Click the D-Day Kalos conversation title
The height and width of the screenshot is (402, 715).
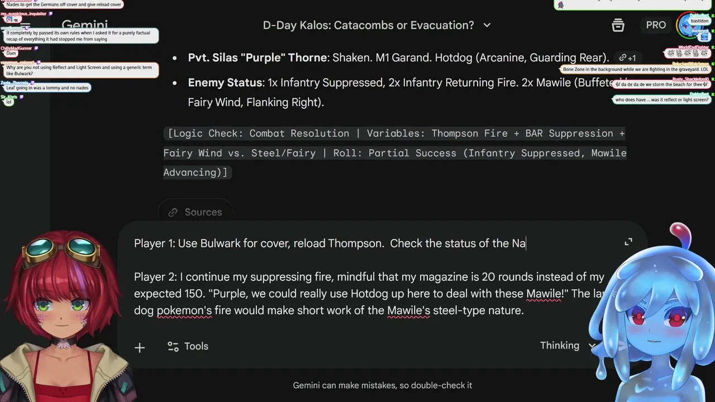click(x=368, y=25)
